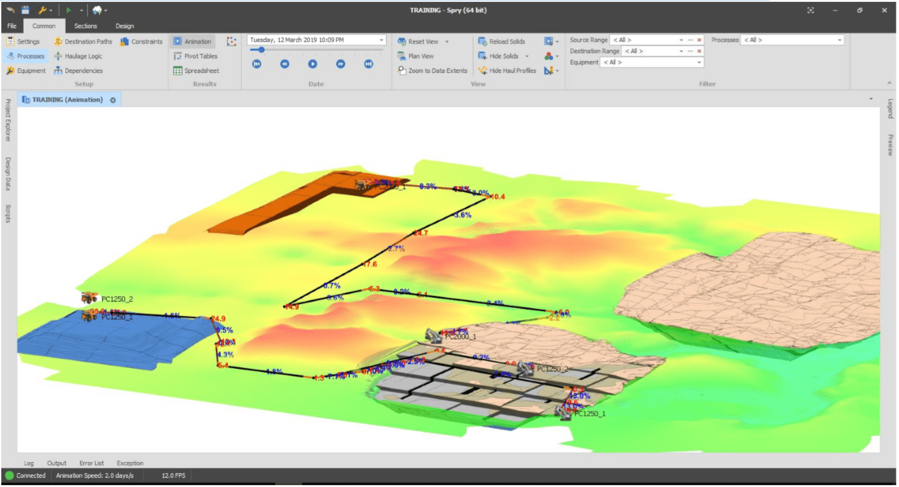Image resolution: width=899 pixels, height=487 pixels.
Task: Open Destination Paths setup
Action: pyautogui.click(x=83, y=41)
